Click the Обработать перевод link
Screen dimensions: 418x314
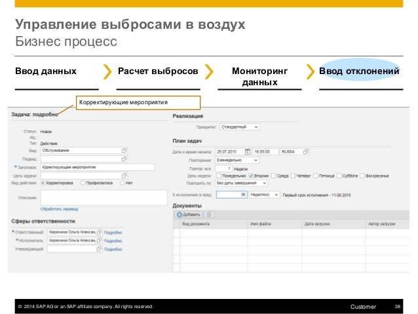(x=59, y=209)
